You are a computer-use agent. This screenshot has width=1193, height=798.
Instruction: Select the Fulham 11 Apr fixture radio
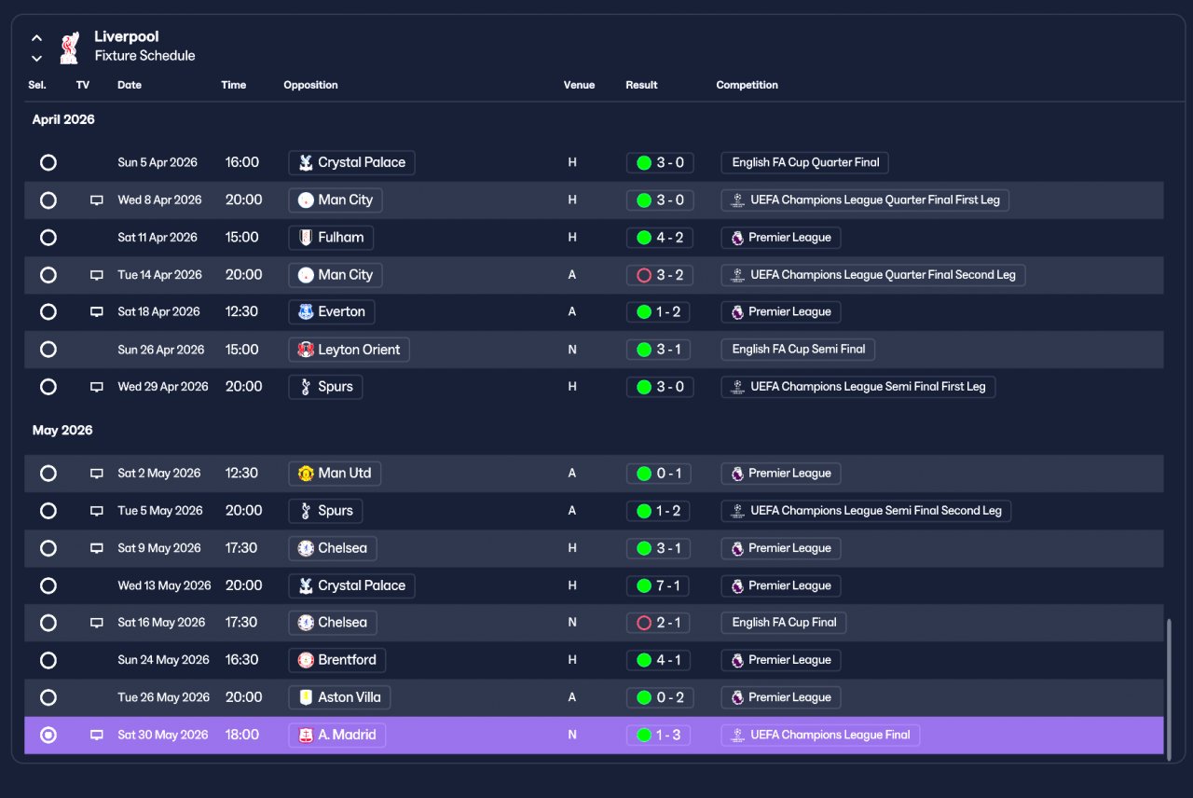[x=48, y=238]
